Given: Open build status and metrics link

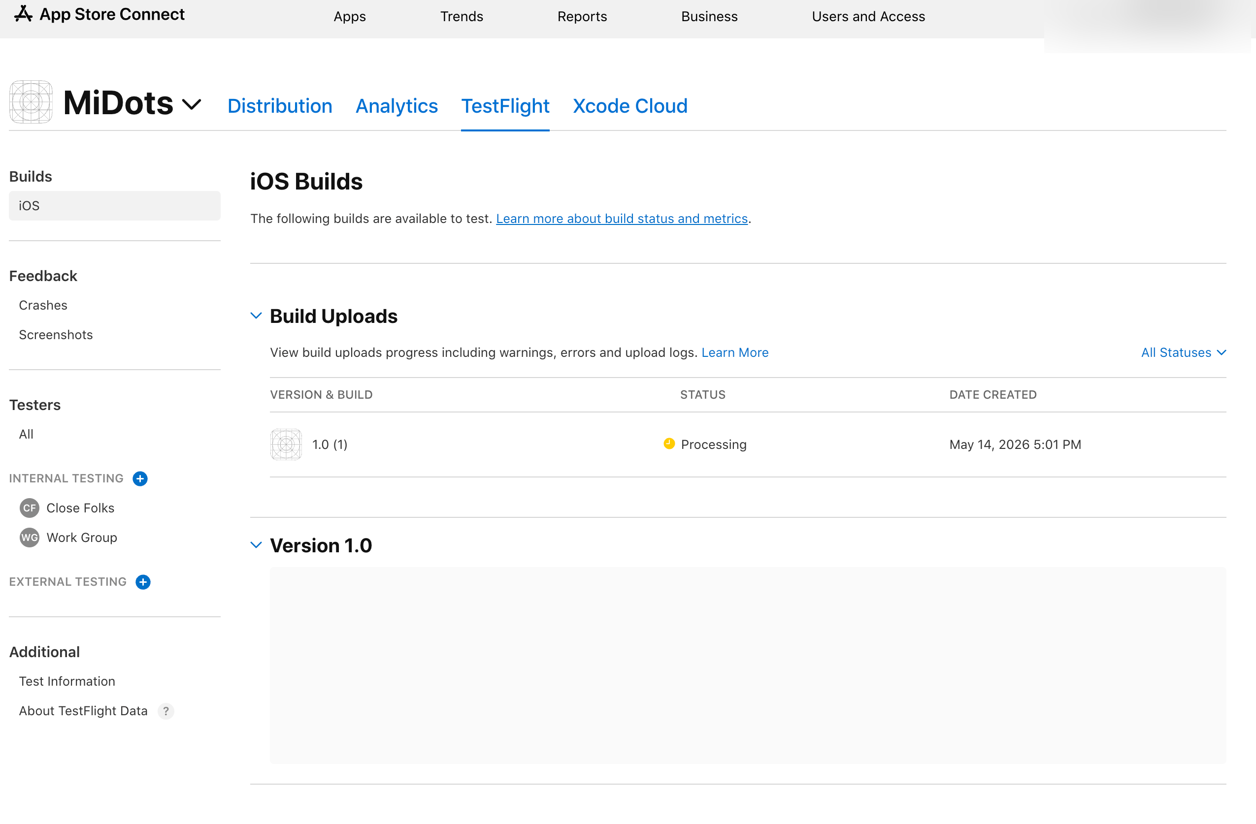Looking at the screenshot, I should coord(622,219).
